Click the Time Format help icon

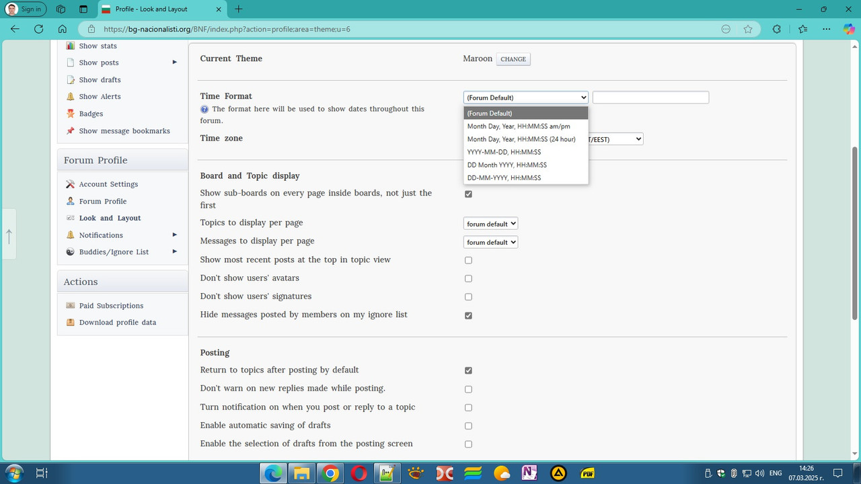[204, 109]
